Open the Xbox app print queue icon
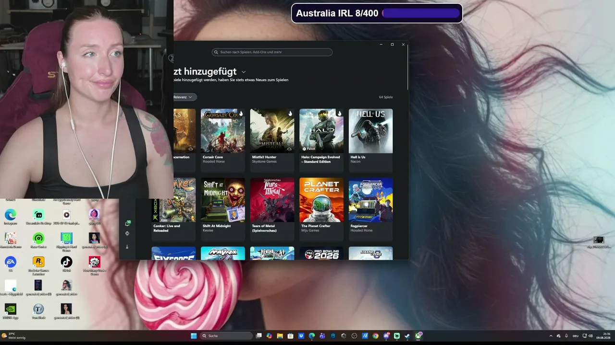This screenshot has width=615, height=345. click(127, 233)
